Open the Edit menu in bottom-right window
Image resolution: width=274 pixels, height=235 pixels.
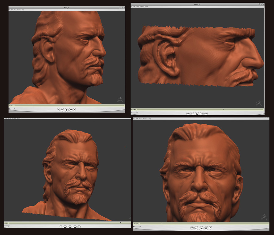[137, 119]
